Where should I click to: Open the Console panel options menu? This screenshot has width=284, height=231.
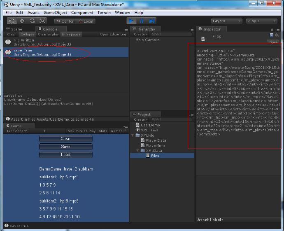(x=126, y=30)
